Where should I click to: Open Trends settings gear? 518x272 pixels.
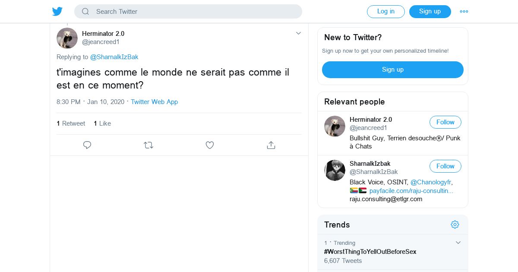point(455,225)
